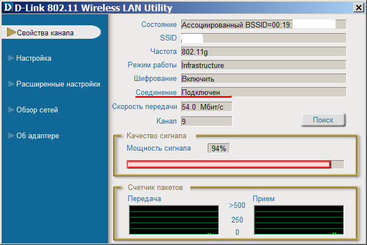Click the Передача packet graph

click(x=174, y=220)
